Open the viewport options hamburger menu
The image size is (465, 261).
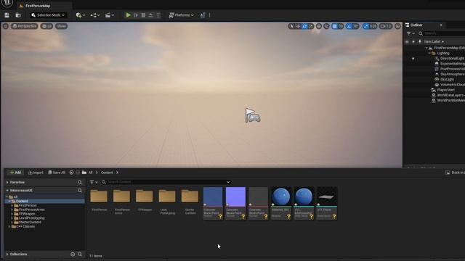[x=6, y=26]
